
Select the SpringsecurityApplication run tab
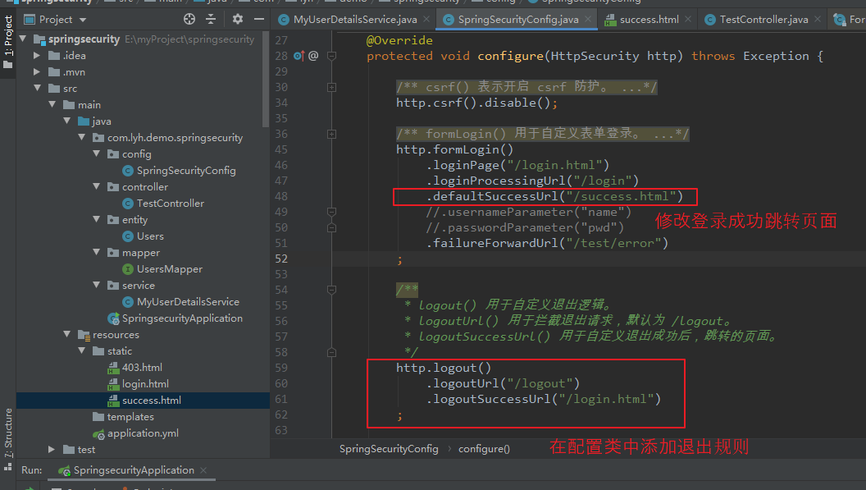134,470
